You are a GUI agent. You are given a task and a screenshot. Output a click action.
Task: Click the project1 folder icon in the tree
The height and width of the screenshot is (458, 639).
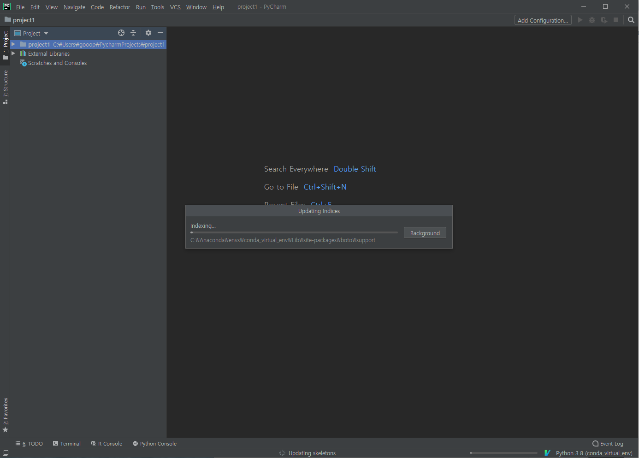(23, 44)
